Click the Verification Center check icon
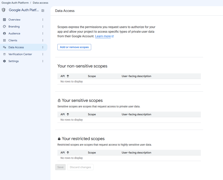Screen dimensions: 223x180 tap(4, 54)
